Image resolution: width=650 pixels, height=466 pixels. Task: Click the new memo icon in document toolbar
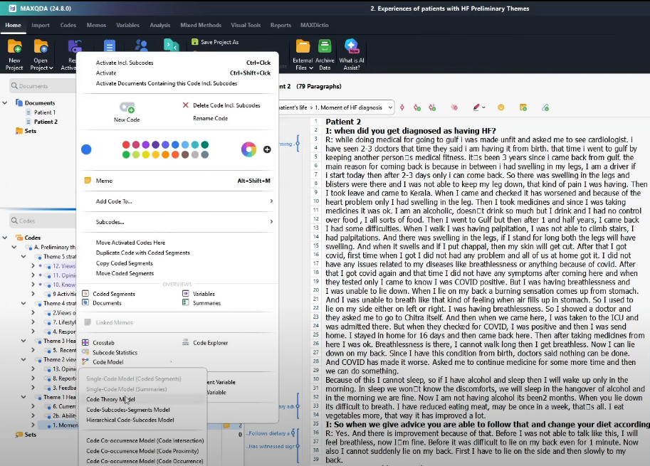coord(523,107)
